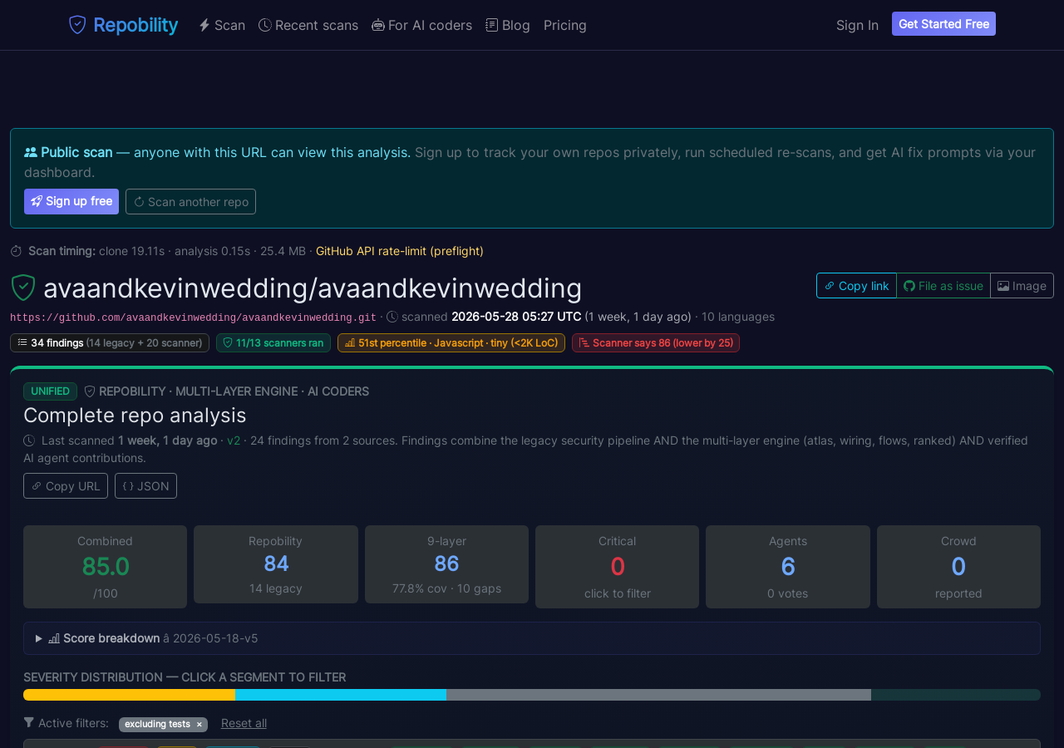The image size is (1064, 748).
Task: Click the shield icon beside REPOBILITY · MULTI-LAYER ENGINE
Action: tap(90, 391)
